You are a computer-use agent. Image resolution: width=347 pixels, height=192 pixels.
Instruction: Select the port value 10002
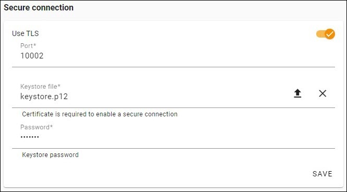[x=32, y=56]
